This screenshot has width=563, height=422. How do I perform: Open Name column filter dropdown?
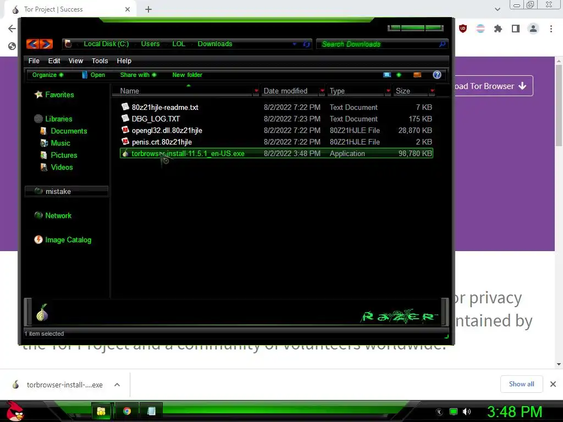coord(256,91)
